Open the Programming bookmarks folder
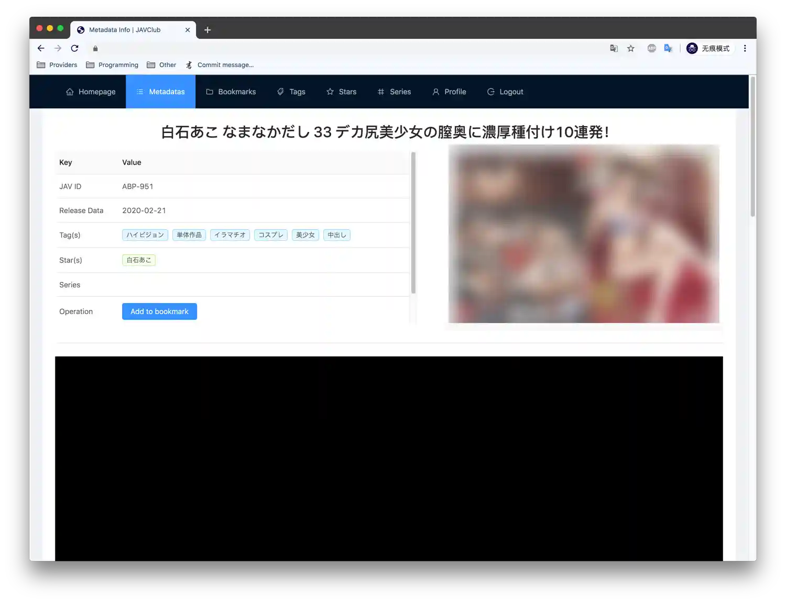 point(112,64)
